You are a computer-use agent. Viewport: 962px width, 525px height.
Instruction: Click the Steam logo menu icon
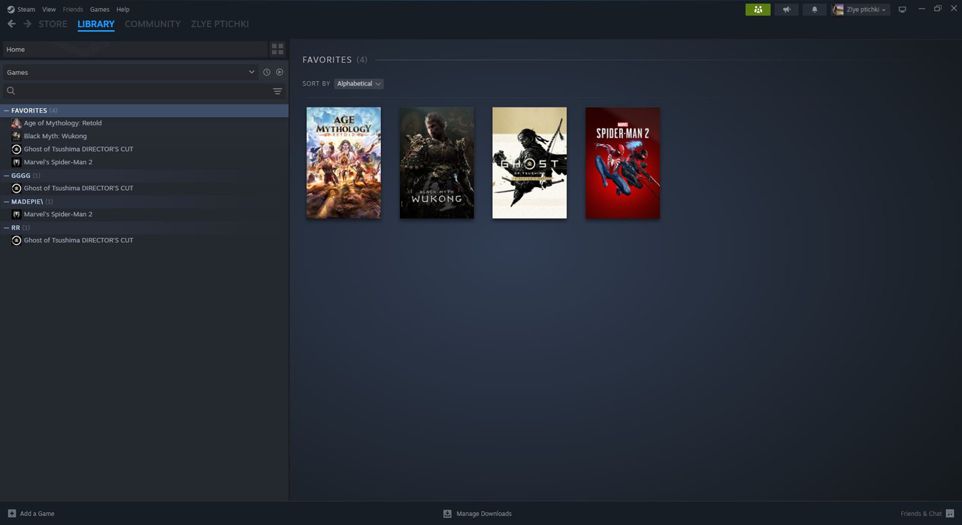click(11, 9)
